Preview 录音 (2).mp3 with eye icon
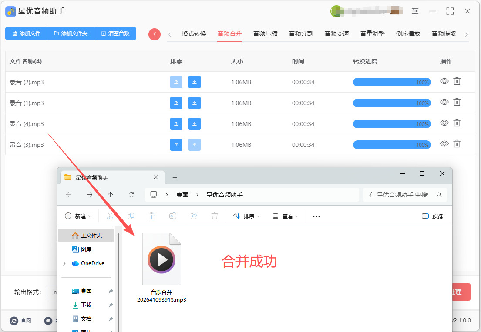The height and width of the screenshot is (332, 481). (444, 81)
